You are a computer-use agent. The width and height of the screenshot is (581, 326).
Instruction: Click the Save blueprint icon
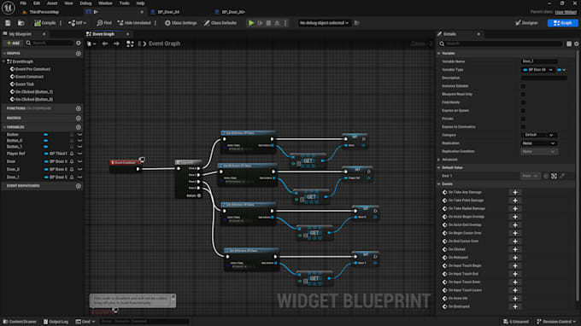[8, 23]
